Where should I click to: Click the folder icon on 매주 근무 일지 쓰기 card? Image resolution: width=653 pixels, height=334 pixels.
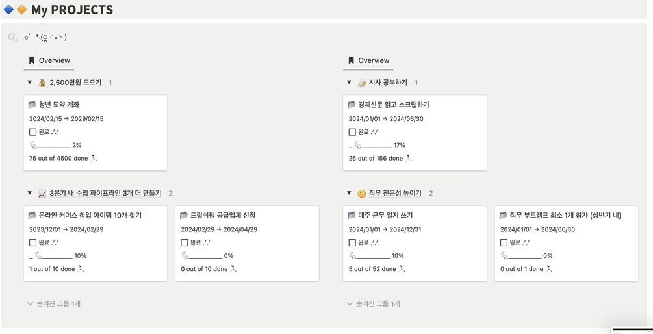tap(352, 215)
